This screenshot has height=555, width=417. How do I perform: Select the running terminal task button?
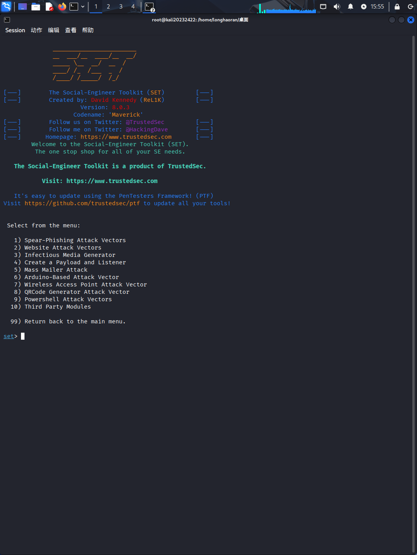(x=150, y=7)
